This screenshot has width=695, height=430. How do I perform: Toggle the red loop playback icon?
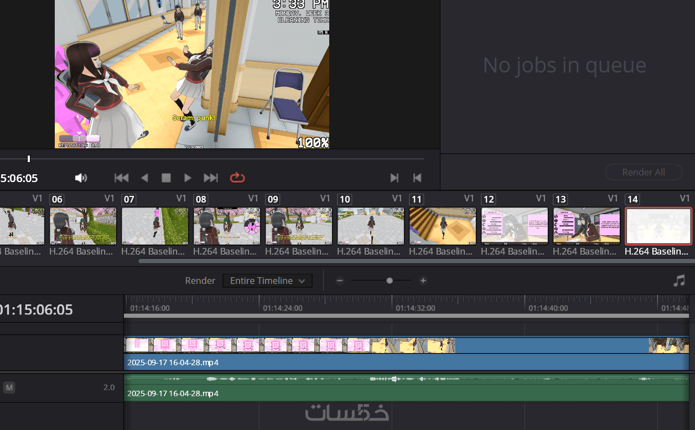237,178
